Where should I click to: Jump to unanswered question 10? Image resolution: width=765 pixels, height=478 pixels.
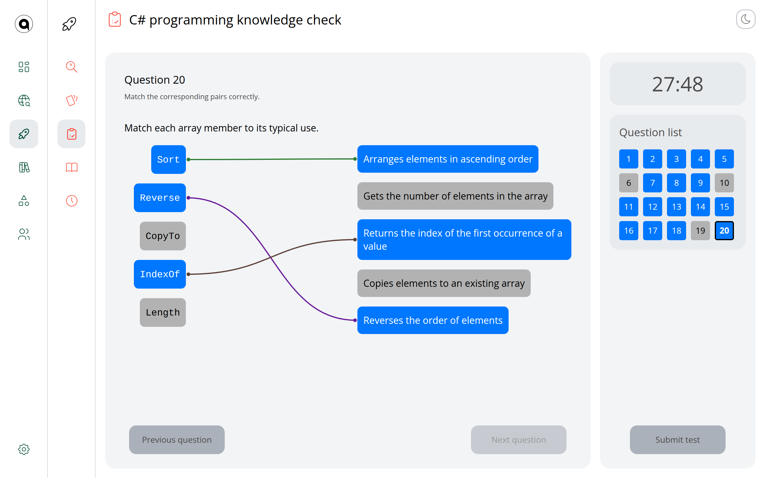724,183
